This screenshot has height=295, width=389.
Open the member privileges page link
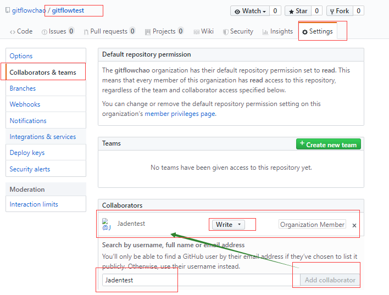coord(180,114)
